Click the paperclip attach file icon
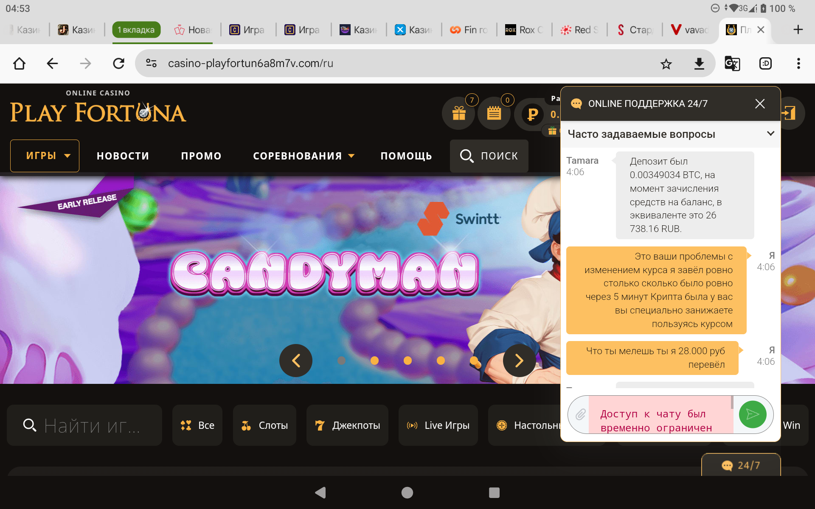The image size is (815, 509). point(580,414)
